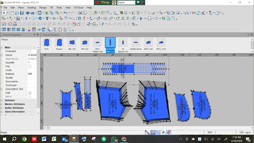The width and height of the screenshot is (254, 143).
Task: Open Microsoft Word from the taskbar
Action: click(44, 139)
